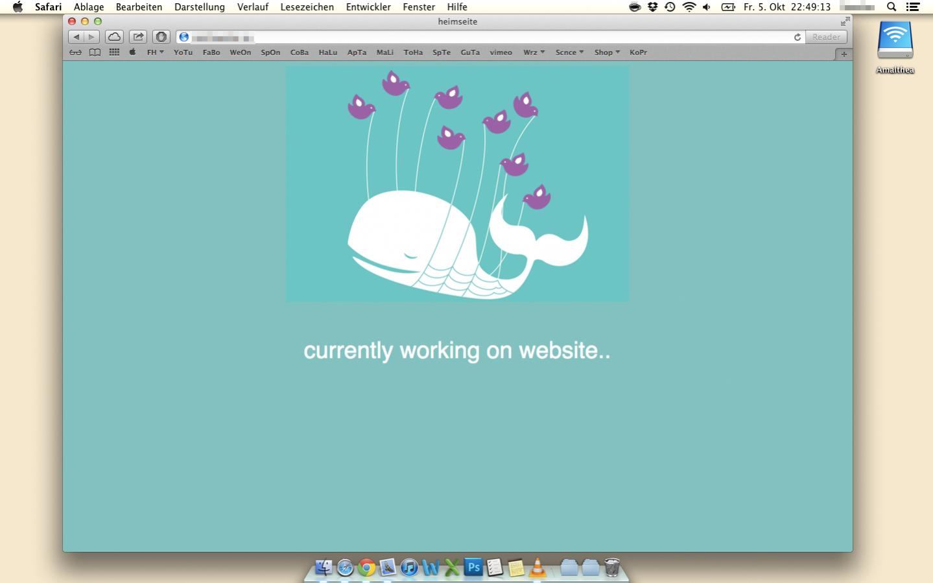Image resolution: width=933 pixels, height=583 pixels.
Task: Open the Darstellung menu
Action: point(200,7)
